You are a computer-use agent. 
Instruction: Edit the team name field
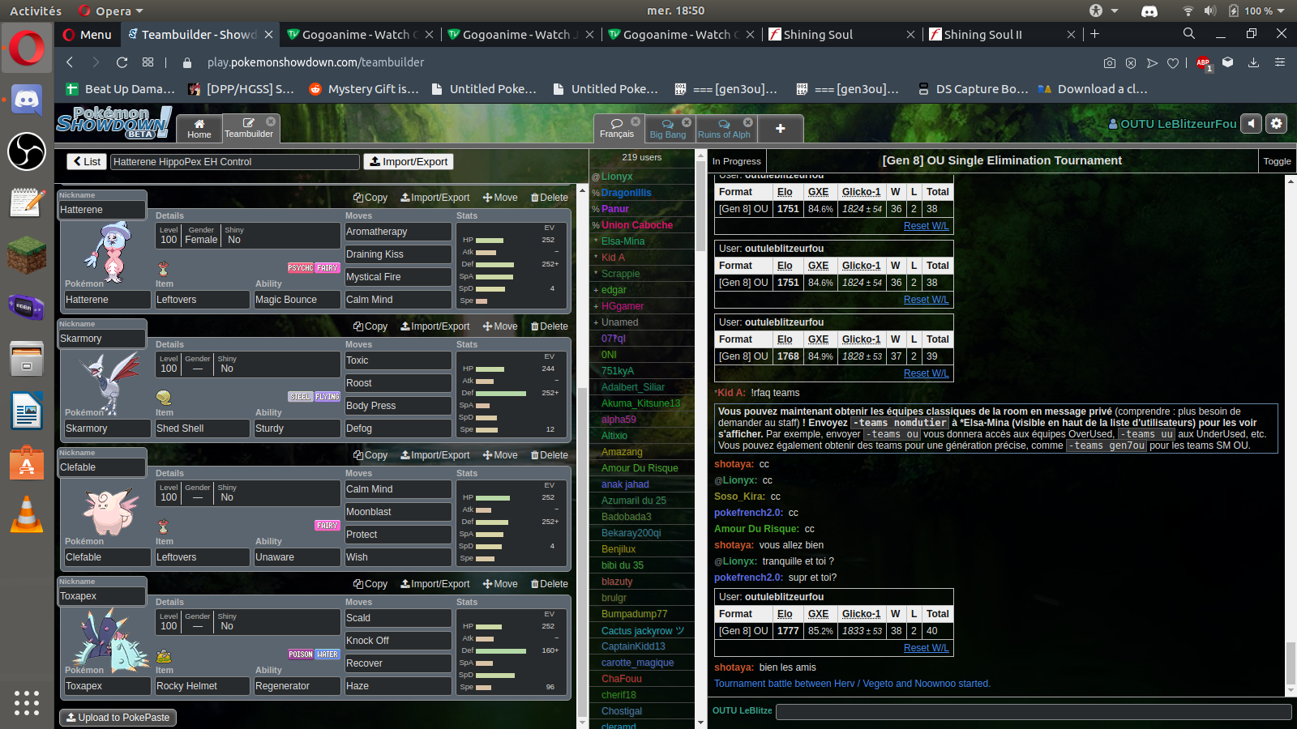click(235, 162)
